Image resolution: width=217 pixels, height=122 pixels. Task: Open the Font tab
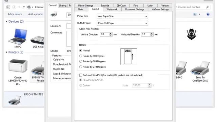coord(136,5)
